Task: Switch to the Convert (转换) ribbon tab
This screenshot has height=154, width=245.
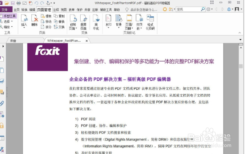Action: [24, 10]
